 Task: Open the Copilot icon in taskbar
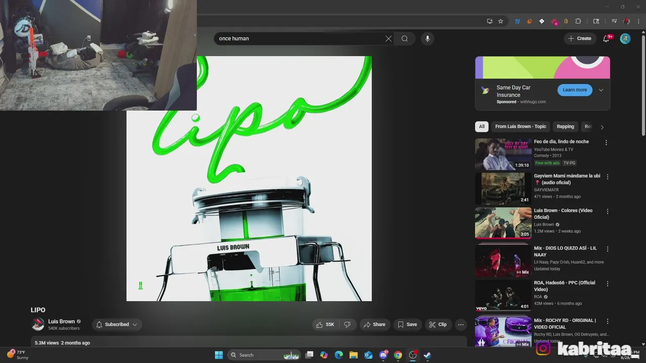point(324,355)
